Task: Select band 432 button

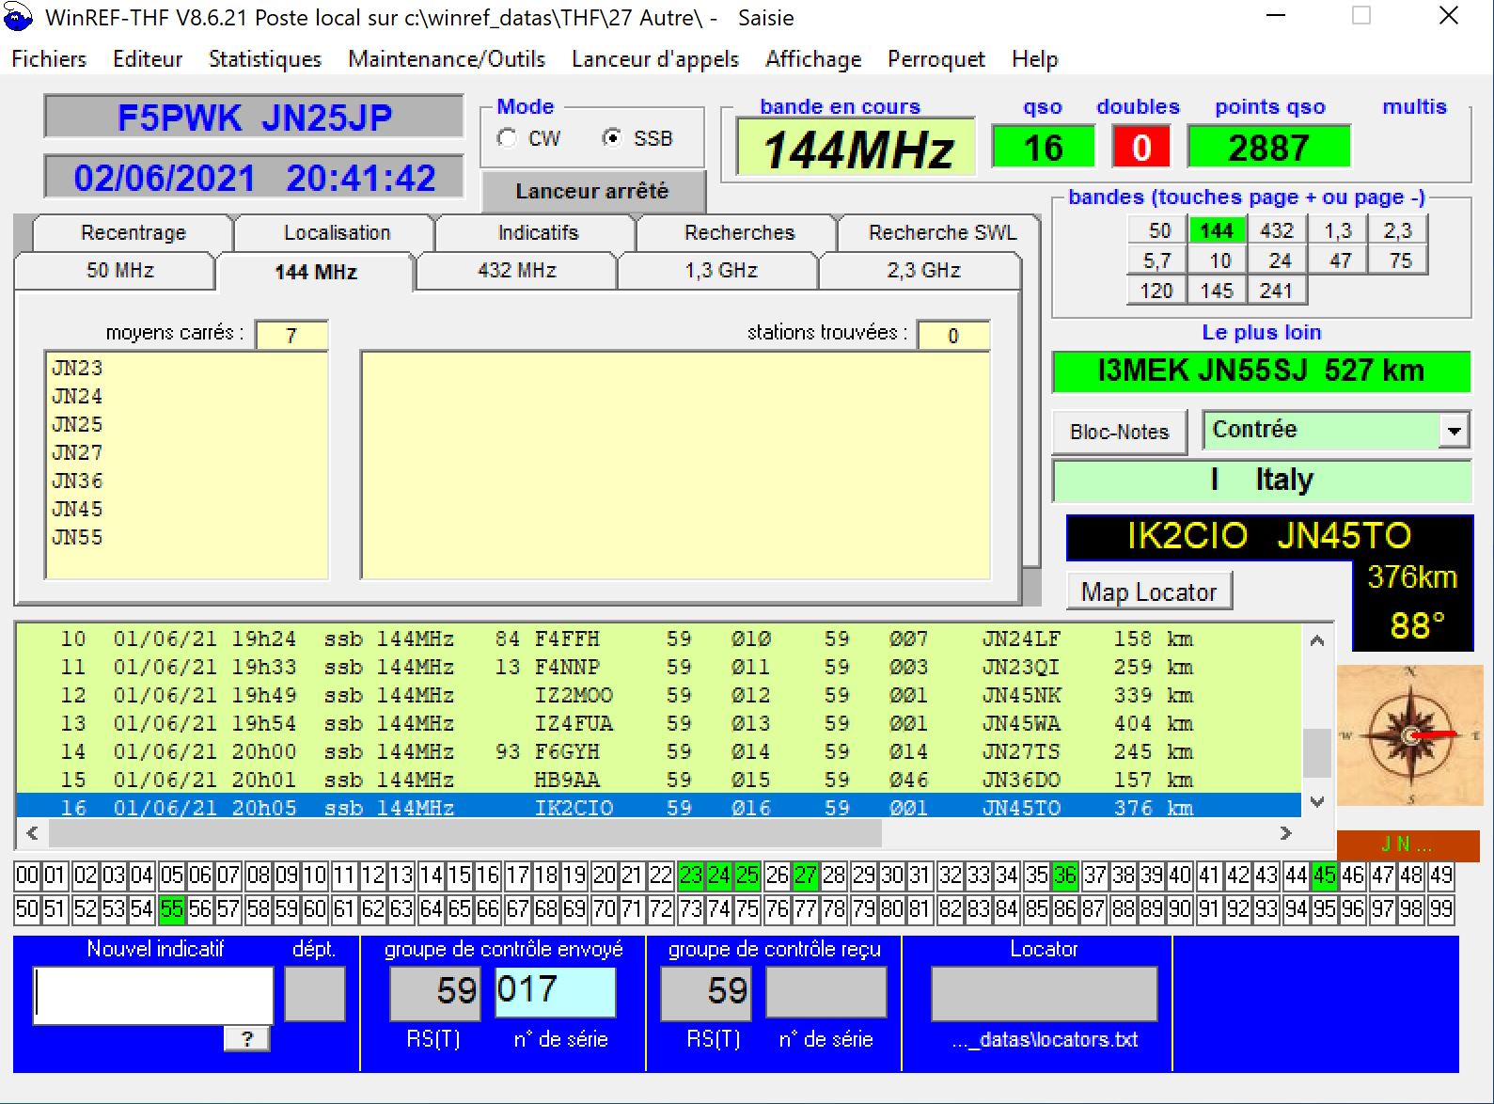Action: pyautogui.click(x=1277, y=230)
